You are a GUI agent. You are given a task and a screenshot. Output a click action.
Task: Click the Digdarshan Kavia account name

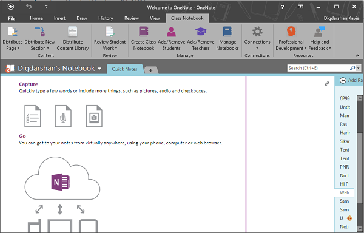[x=341, y=18]
